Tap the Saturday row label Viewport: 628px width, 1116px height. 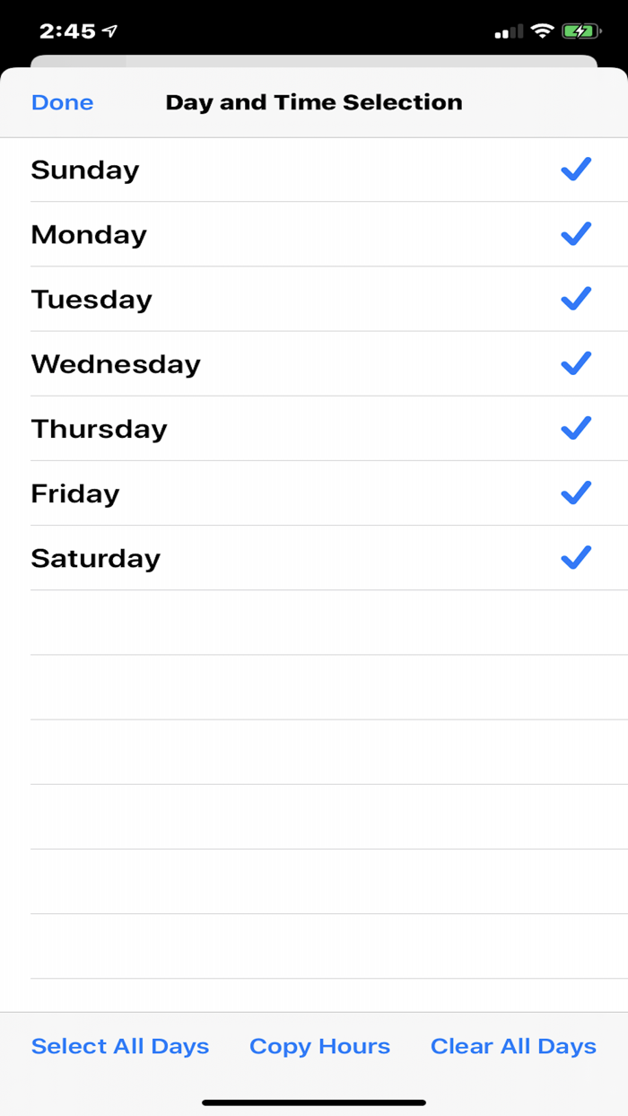[96, 558]
